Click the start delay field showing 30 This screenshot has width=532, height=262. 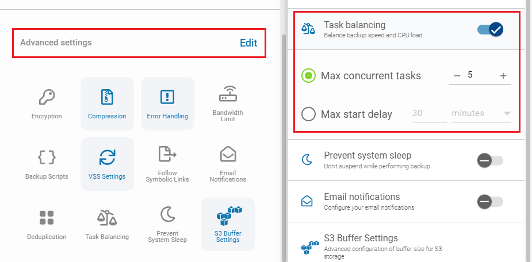pos(430,114)
